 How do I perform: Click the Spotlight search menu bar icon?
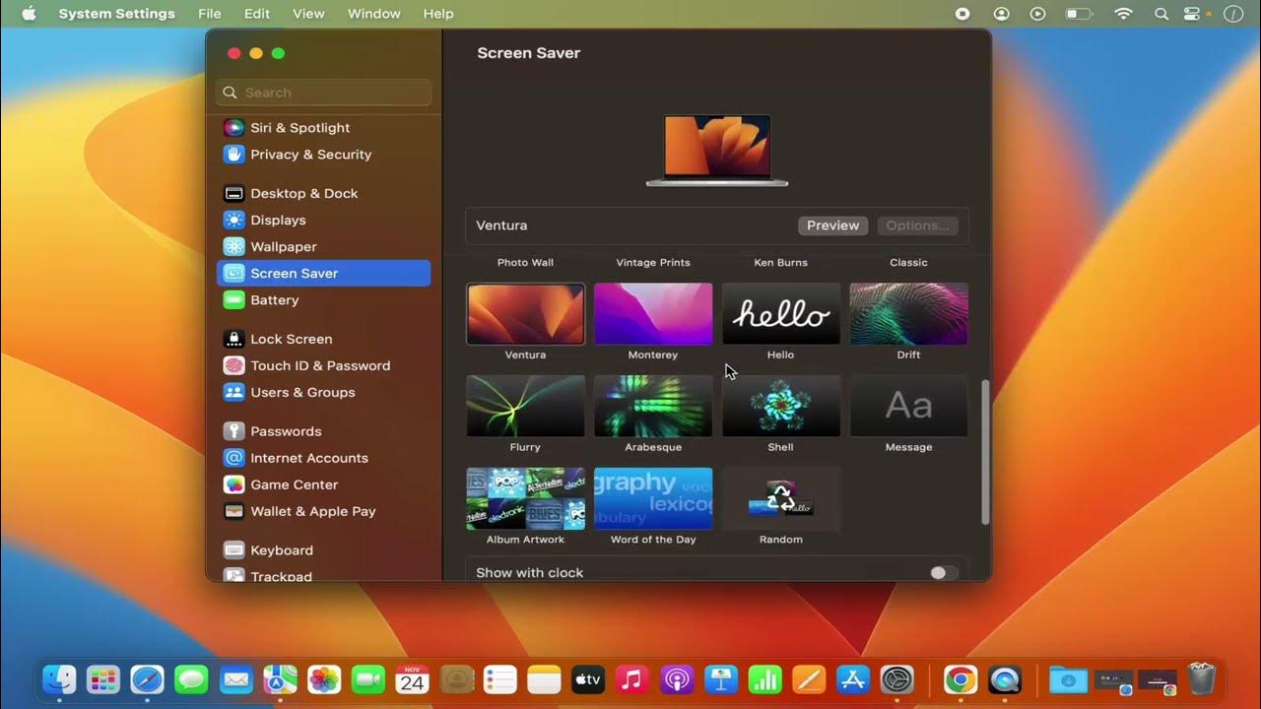pos(1161,14)
